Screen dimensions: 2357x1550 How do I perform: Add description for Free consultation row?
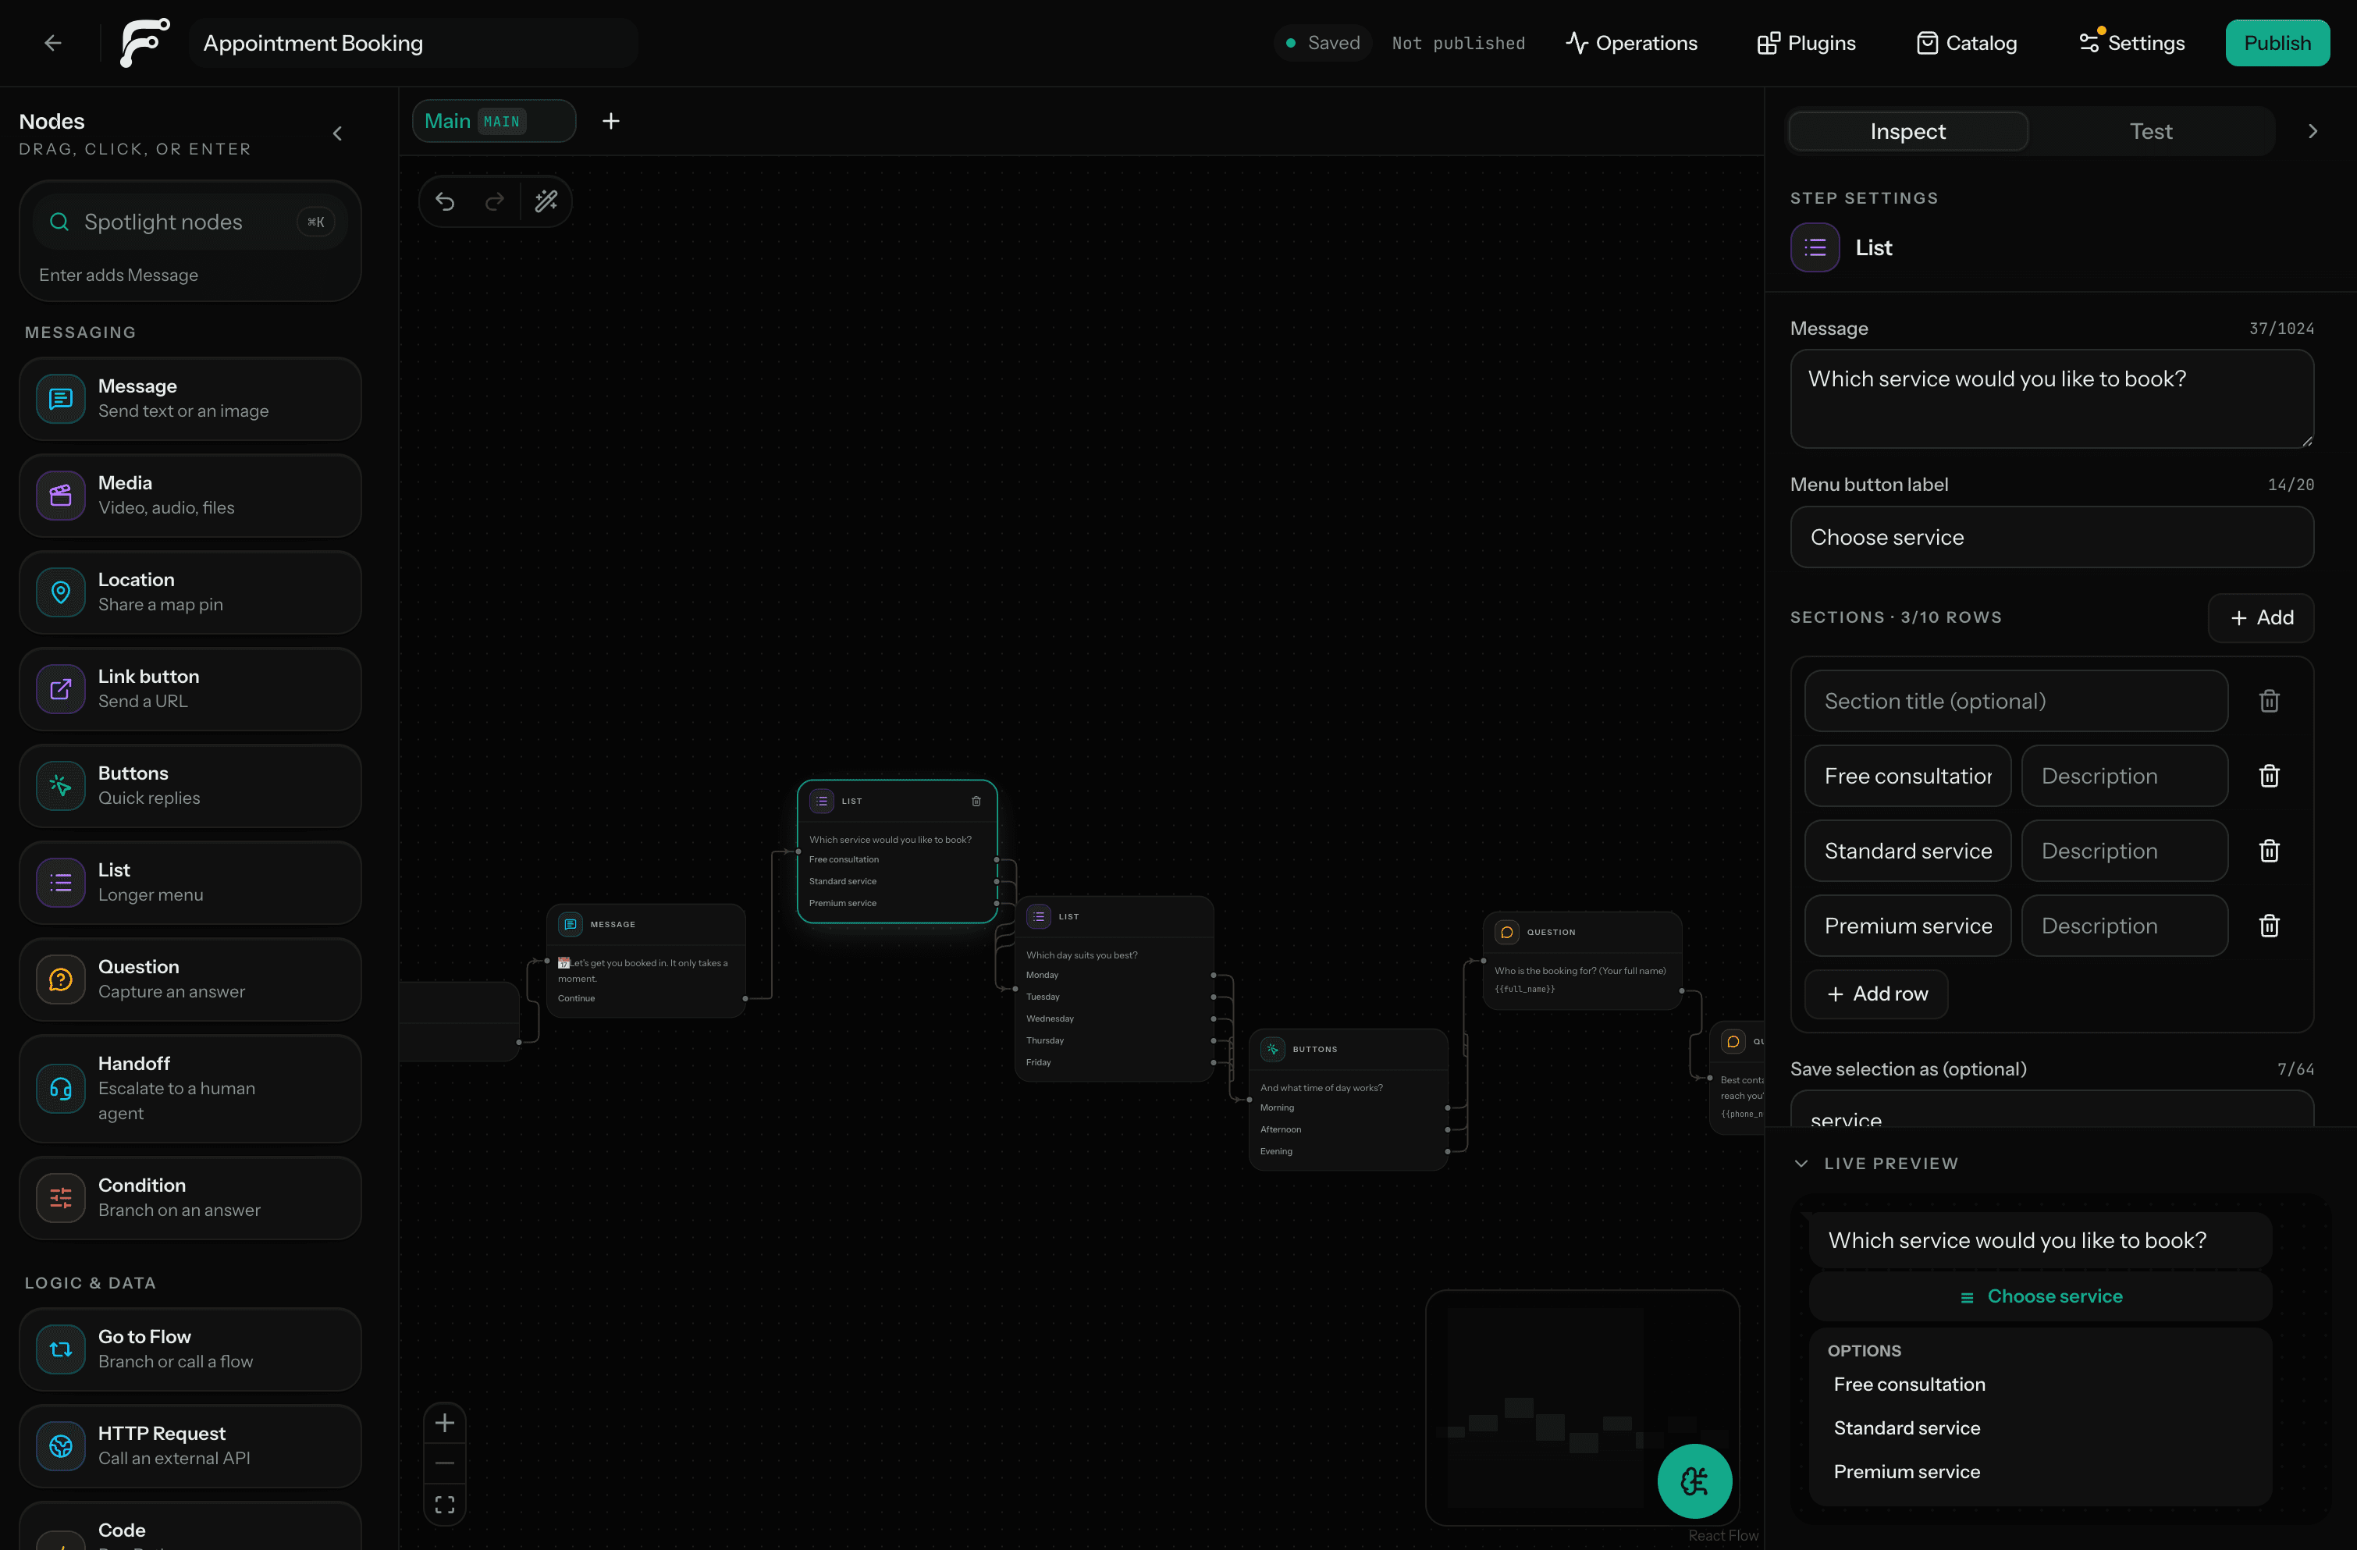pyautogui.click(x=2124, y=776)
